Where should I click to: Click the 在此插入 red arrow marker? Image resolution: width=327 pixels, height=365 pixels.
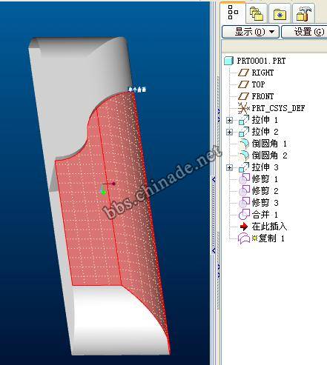coord(244,227)
